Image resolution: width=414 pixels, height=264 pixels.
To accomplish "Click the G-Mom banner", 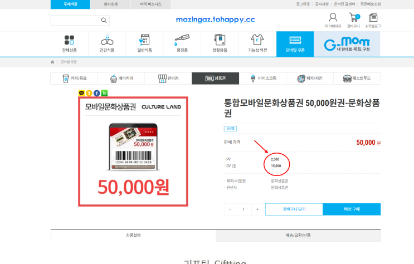I will (x=347, y=44).
